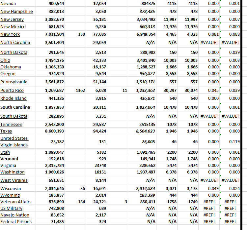Open the New Hampshire hyperlink

[16, 12]
